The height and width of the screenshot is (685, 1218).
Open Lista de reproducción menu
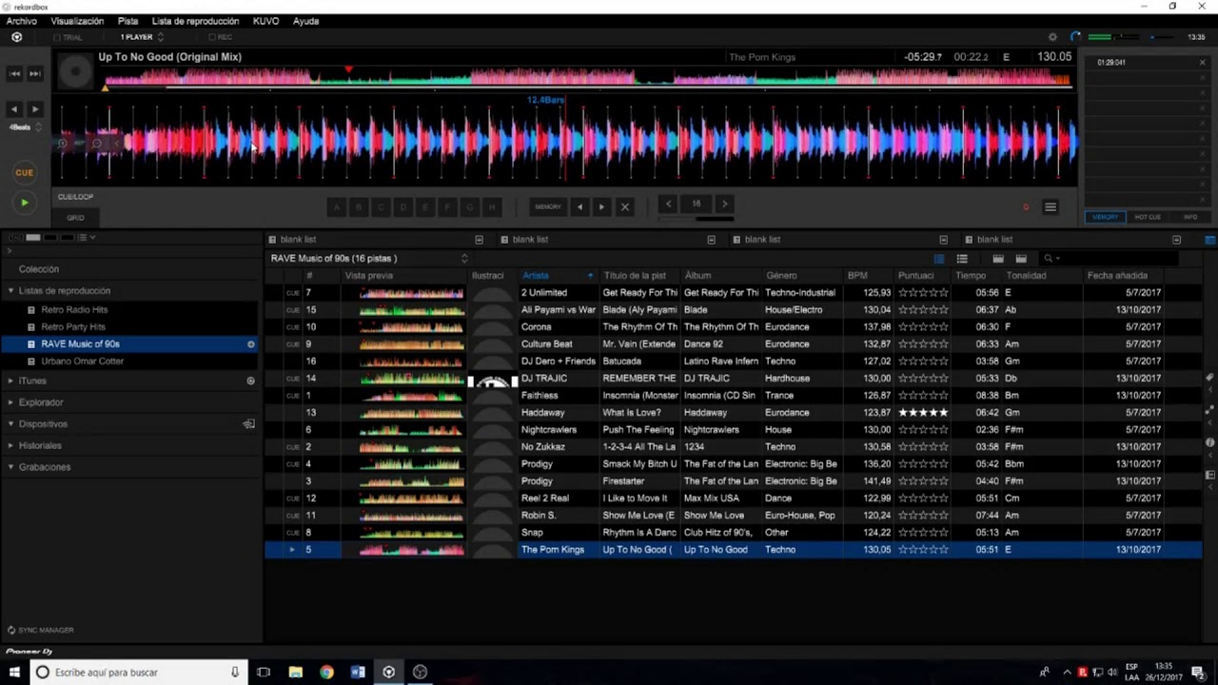coord(195,21)
